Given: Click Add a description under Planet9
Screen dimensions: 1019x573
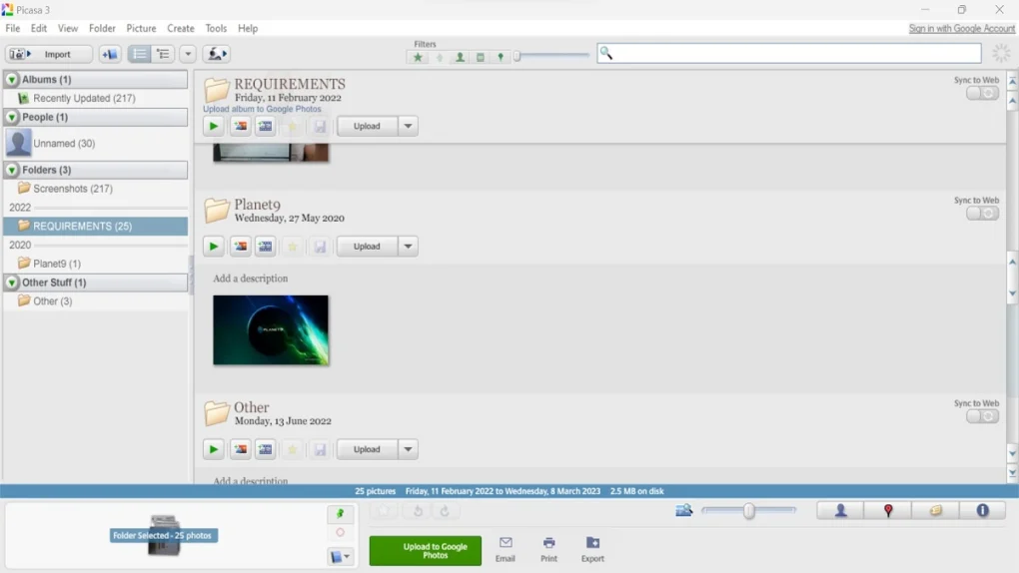Looking at the screenshot, I should pos(250,279).
